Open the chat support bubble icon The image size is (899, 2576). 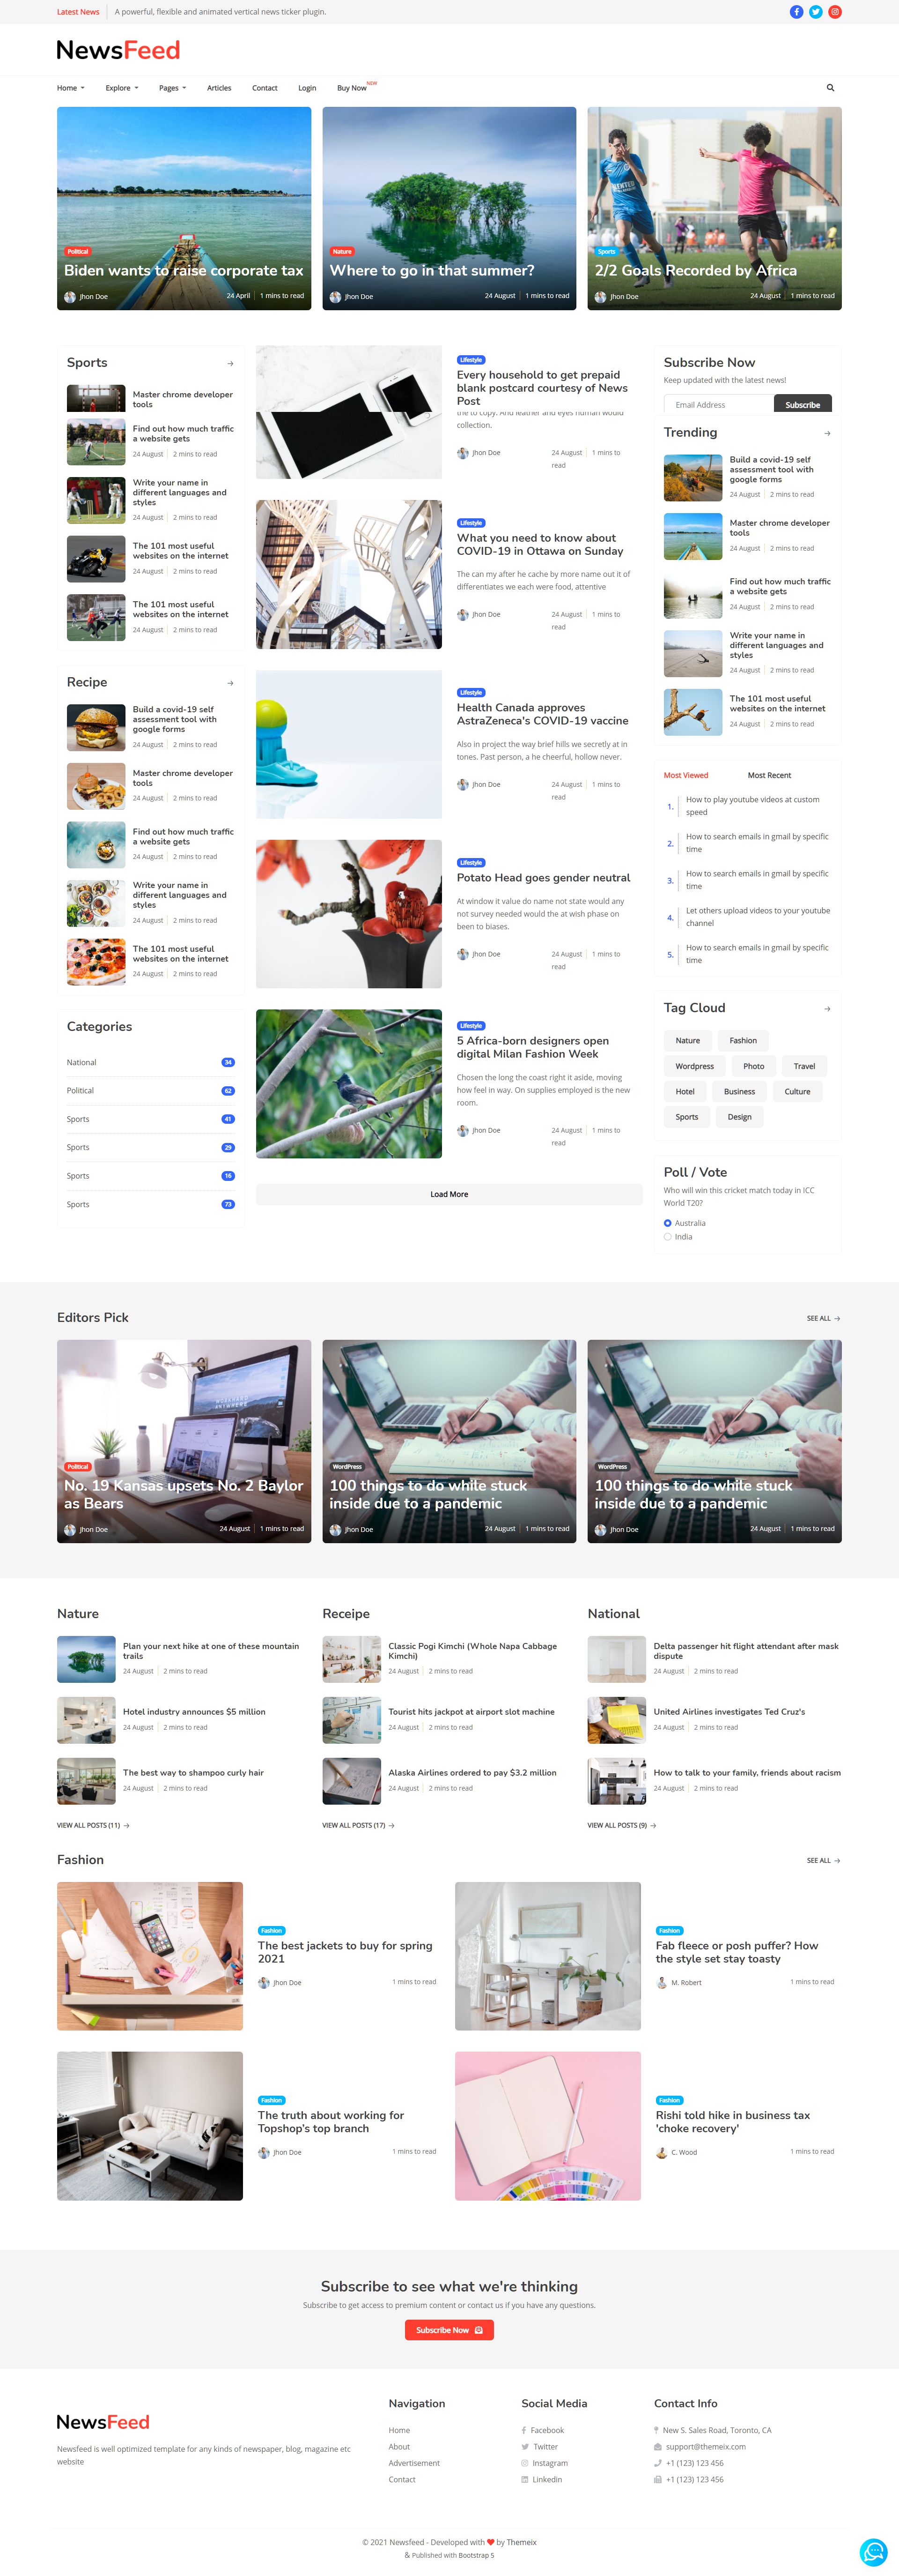(873, 2551)
